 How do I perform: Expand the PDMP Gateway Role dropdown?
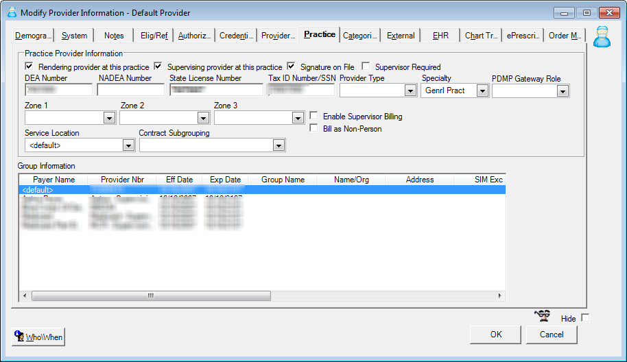(x=563, y=91)
